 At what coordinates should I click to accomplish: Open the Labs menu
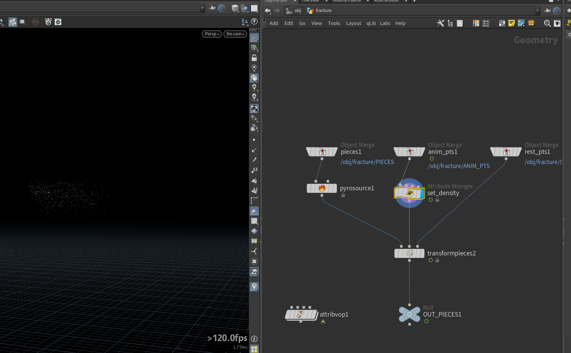click(385, 23)
